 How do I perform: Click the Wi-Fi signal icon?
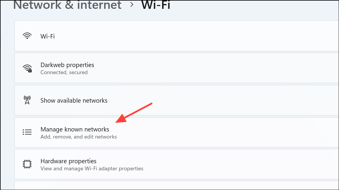pos(27,36)
